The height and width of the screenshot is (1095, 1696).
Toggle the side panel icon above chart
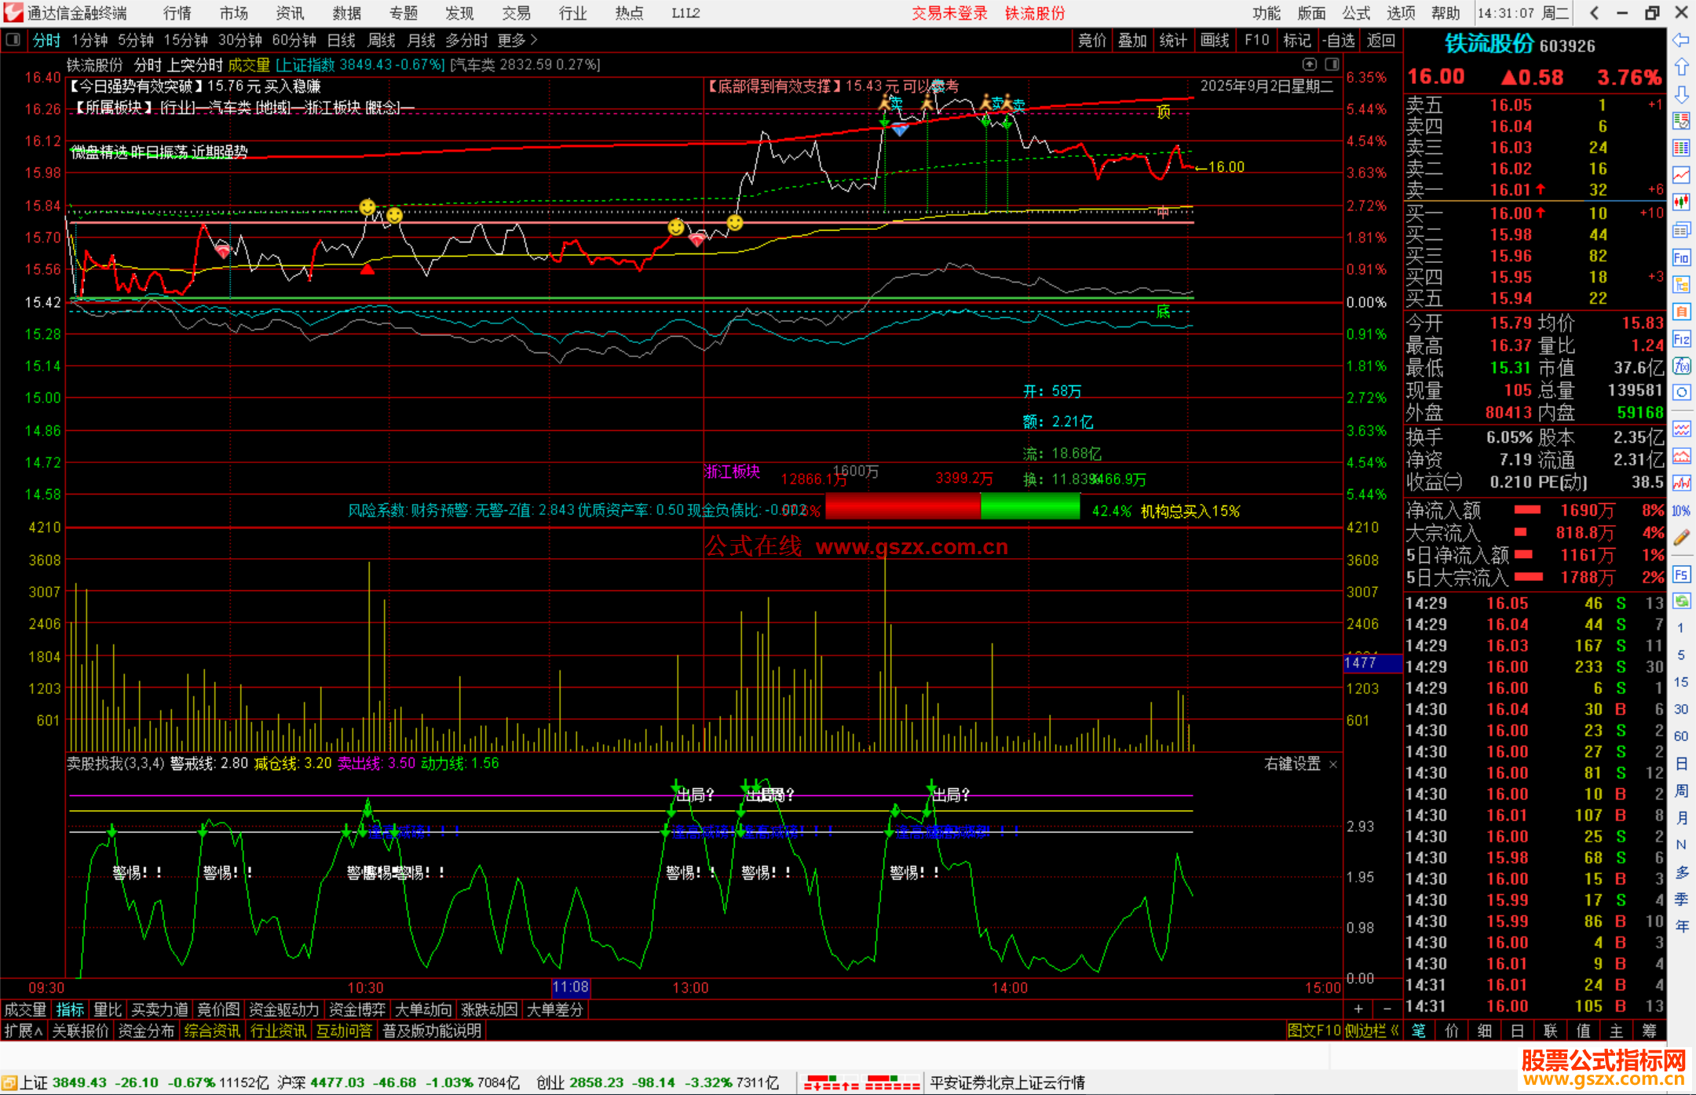1332,64
